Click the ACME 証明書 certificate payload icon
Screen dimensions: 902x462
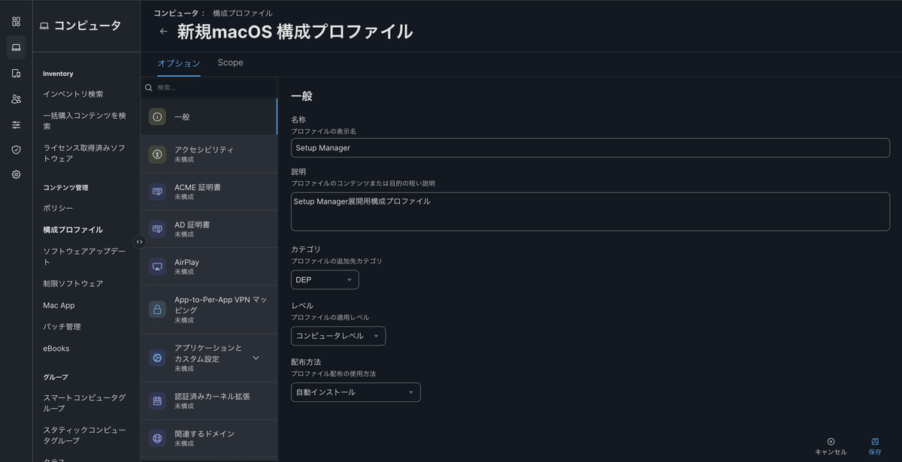(157, 191)
